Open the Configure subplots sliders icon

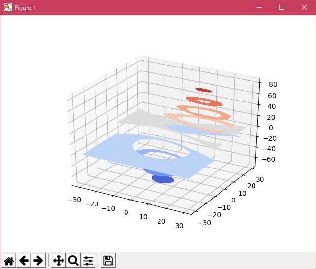(88, 260)
